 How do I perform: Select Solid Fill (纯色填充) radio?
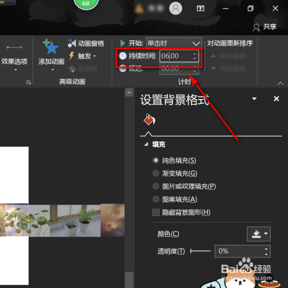tap(156, 160)
